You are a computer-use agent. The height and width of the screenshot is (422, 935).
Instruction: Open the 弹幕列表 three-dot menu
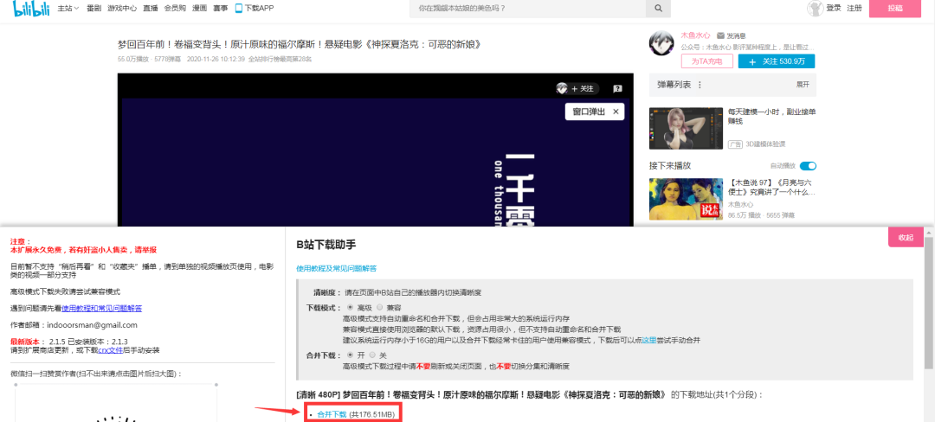pyautogui.click(x=700, y=85)
